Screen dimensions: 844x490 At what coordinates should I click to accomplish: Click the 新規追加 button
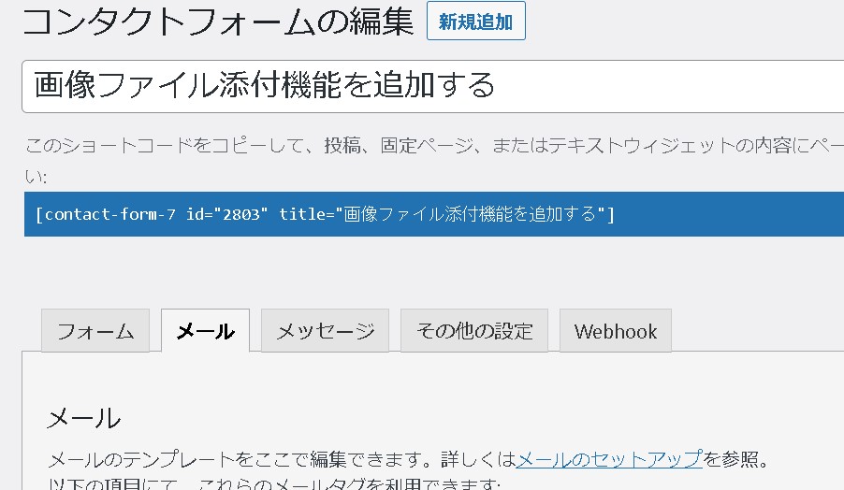pyautogui.click(x=475, y=22)
